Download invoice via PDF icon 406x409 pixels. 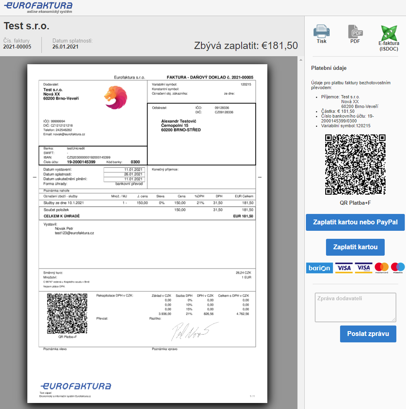pyautogui.click(x=355, y=32)
